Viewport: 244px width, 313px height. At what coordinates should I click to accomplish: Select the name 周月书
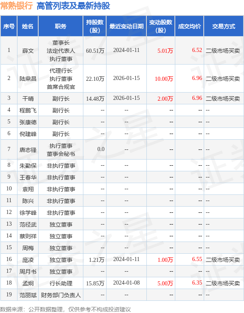point(28,272)
